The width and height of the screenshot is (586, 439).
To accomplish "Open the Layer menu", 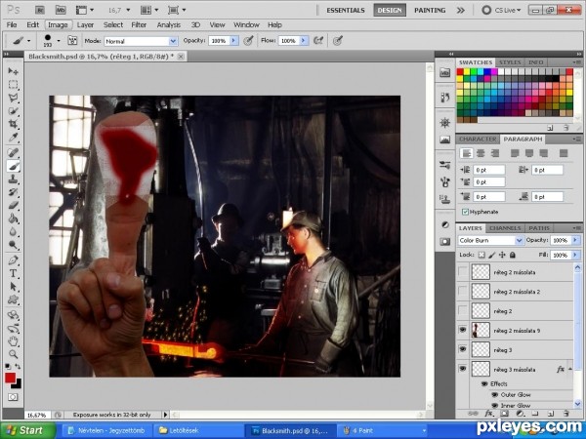I will pyautogui.click(x=85, y=25).
